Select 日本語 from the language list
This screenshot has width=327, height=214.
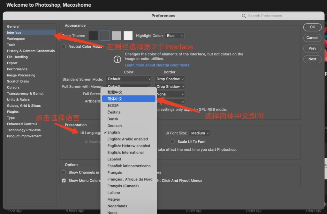(x=128, y=105)
